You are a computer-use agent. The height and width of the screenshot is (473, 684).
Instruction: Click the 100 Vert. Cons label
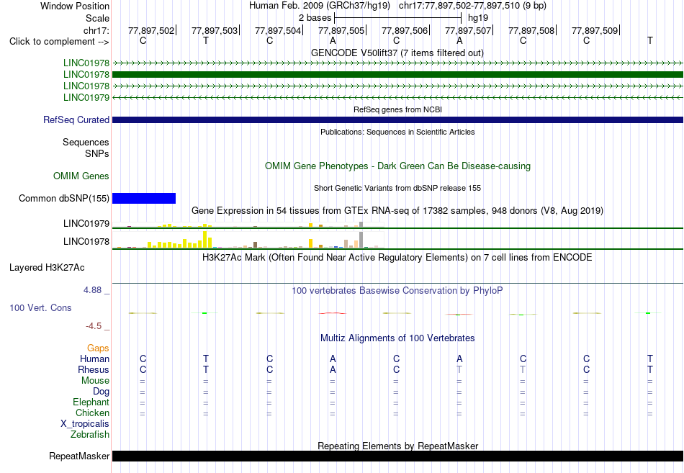click(40, 307)
